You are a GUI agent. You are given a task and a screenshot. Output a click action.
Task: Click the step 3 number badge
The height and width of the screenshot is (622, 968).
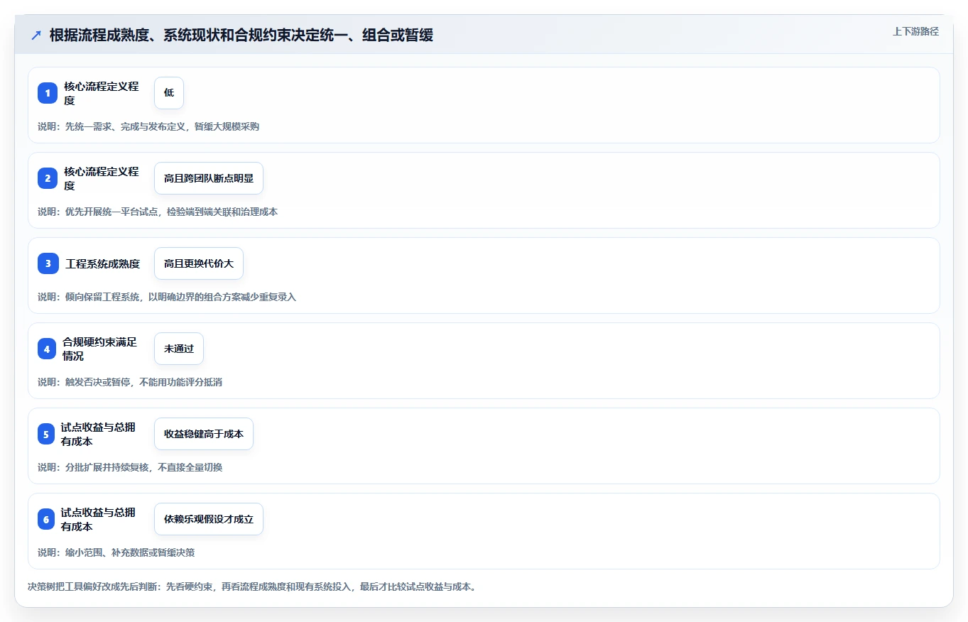[48, 263]
